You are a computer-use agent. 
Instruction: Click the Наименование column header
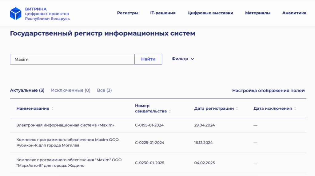pos(33,108)
